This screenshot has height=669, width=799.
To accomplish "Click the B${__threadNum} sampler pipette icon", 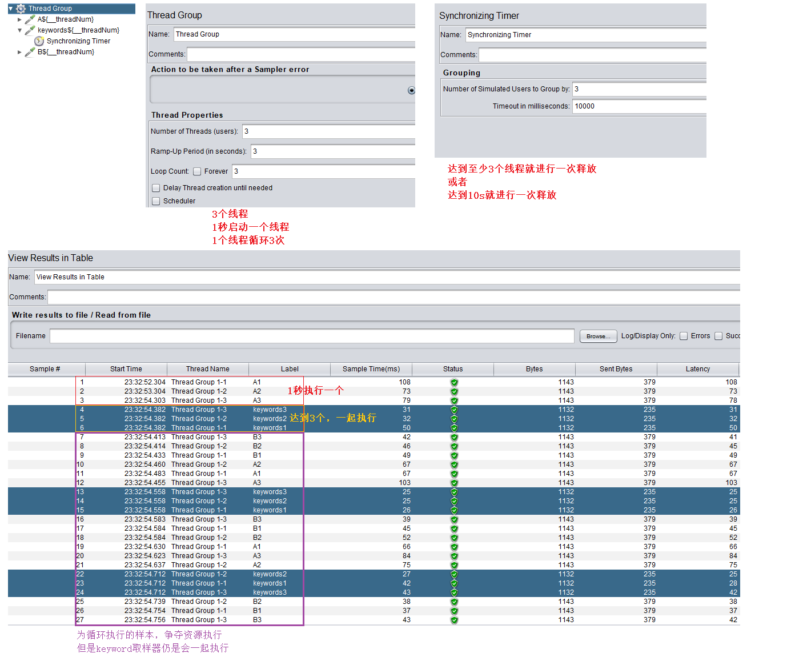I will click(x=30, y=52).
